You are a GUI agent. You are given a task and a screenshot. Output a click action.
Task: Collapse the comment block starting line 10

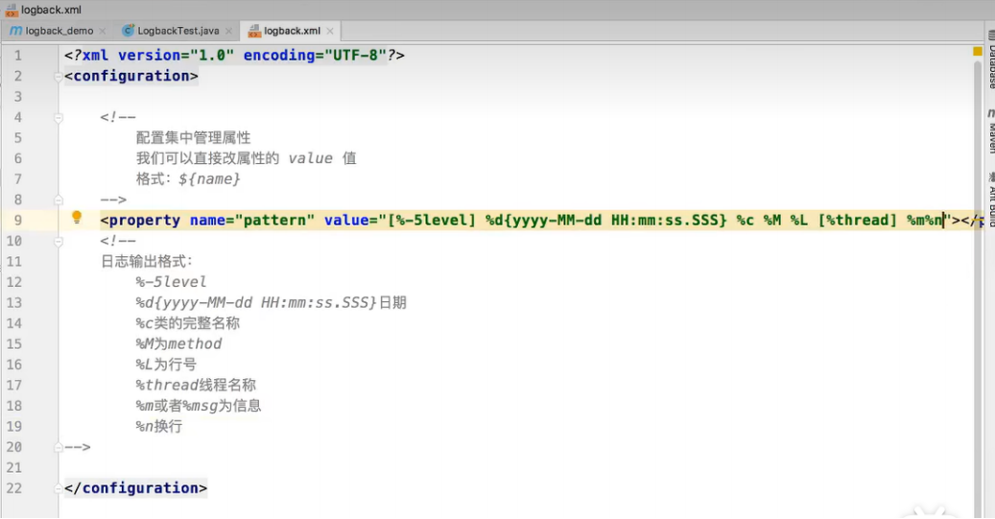coord(59,241)
